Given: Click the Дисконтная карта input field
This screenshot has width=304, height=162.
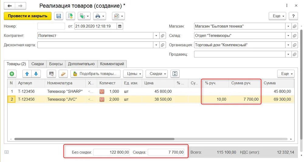Looking at the screenshot, I should [95, 45].
